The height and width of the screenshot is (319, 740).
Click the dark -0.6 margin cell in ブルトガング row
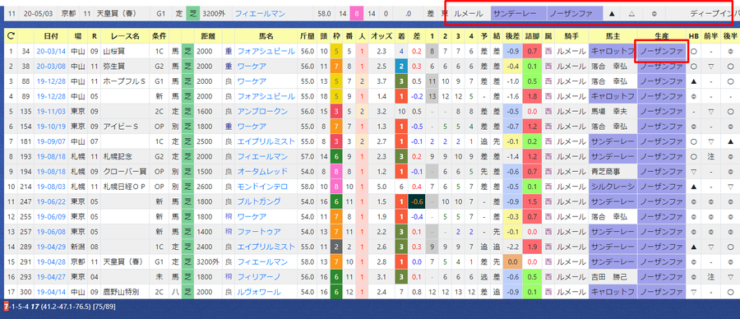coord(417,201)
